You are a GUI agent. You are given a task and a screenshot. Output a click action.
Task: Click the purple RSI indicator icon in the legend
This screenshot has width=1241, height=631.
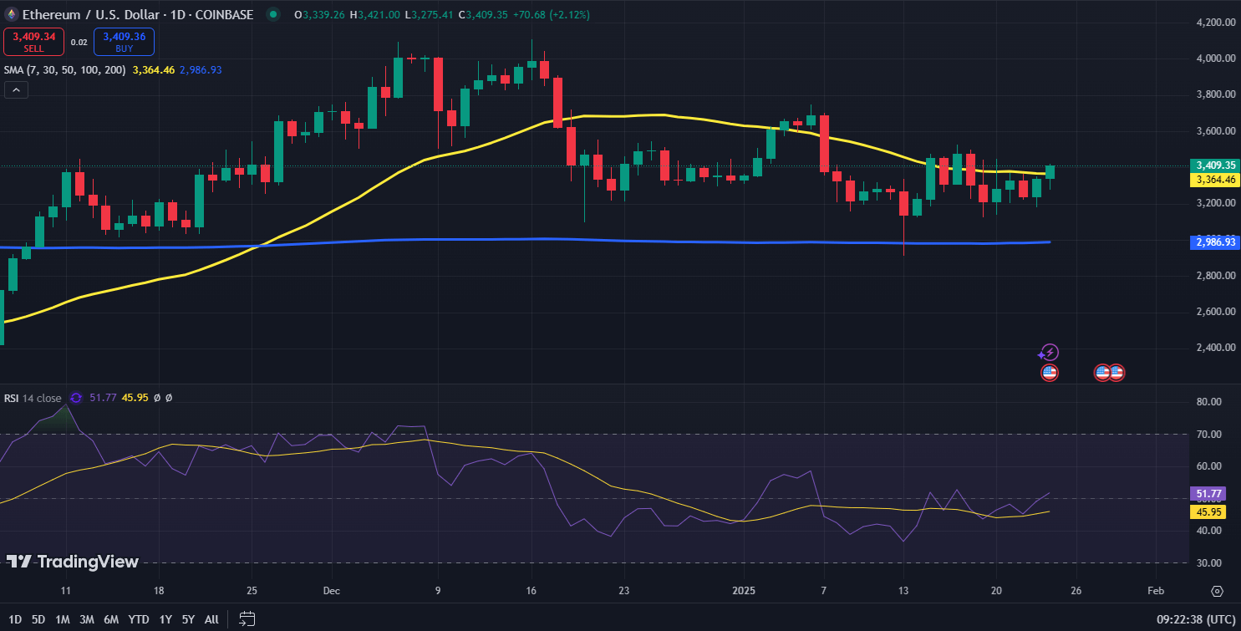[x=76, y=398]
